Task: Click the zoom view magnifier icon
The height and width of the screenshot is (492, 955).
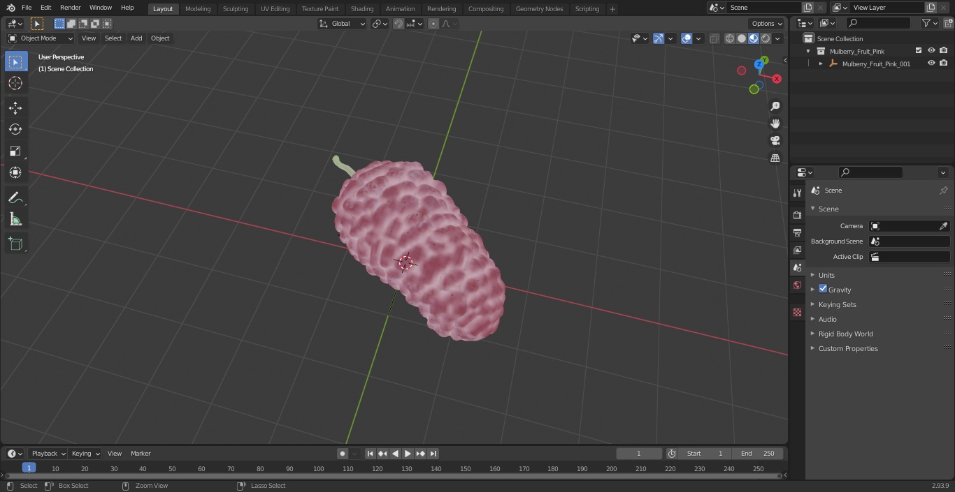Action: point(775,106)
